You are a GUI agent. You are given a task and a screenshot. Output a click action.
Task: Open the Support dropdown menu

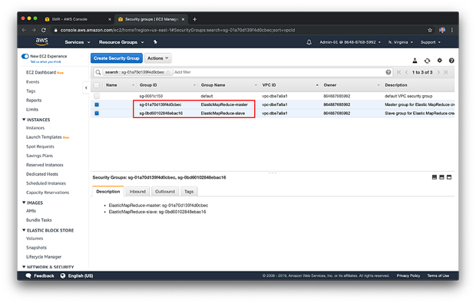431,42
